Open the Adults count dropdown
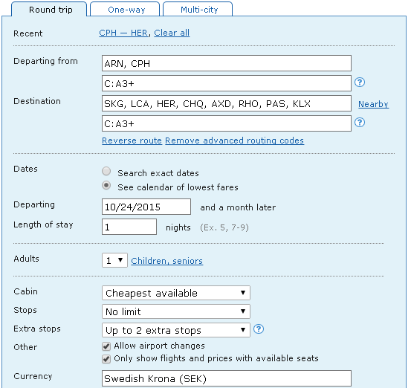The width and height of the screenshot is (411, 388). click(114, 260)
